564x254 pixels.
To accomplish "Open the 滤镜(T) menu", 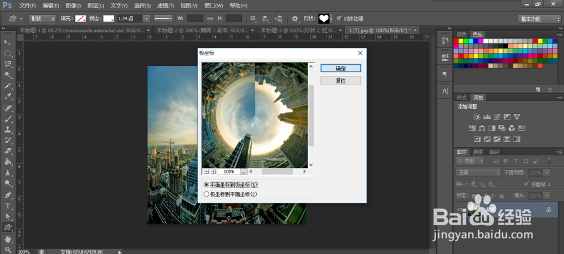I will 165,6.
